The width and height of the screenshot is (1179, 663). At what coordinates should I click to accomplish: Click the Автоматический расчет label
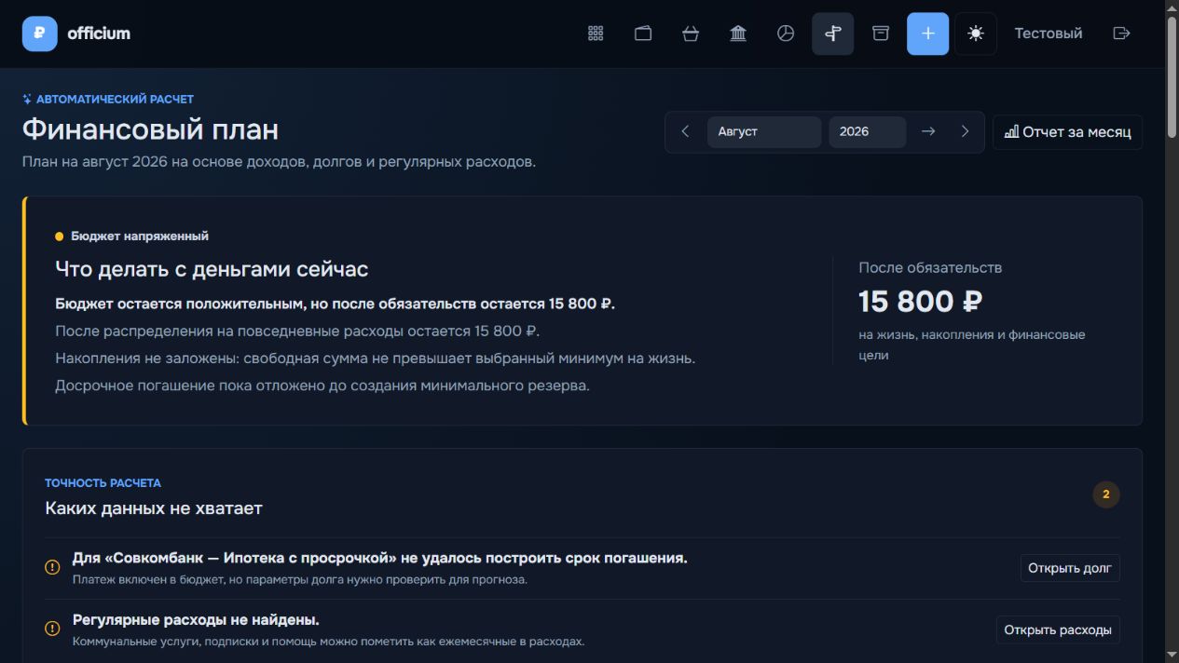coord(115,99)
